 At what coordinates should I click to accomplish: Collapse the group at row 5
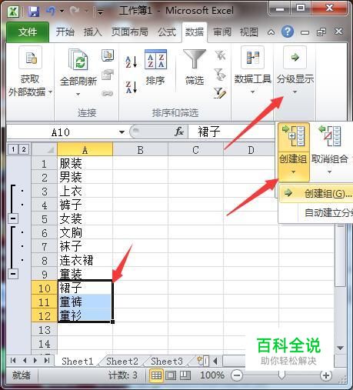click(x=13, y=218)
